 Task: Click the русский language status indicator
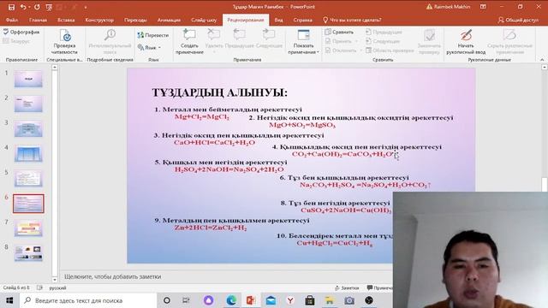(57, 287)
